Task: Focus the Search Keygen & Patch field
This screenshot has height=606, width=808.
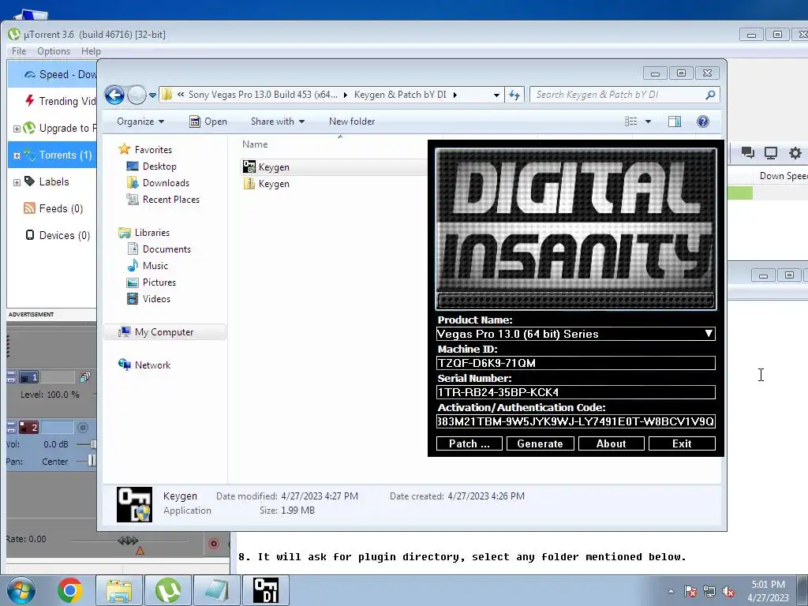Action: click(619, 95)
